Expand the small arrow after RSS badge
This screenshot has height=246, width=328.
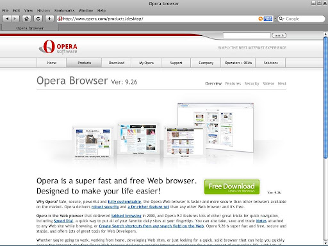275,19
